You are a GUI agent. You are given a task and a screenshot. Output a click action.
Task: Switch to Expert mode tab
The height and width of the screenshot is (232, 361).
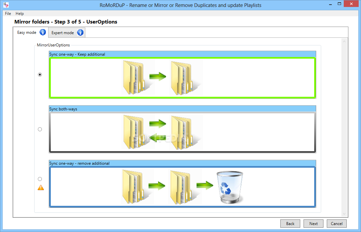pos(67,32)
